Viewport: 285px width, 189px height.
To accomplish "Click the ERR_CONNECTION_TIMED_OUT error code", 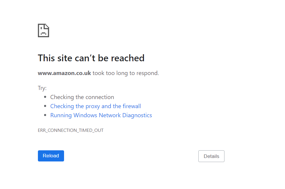I will (71, 130).
